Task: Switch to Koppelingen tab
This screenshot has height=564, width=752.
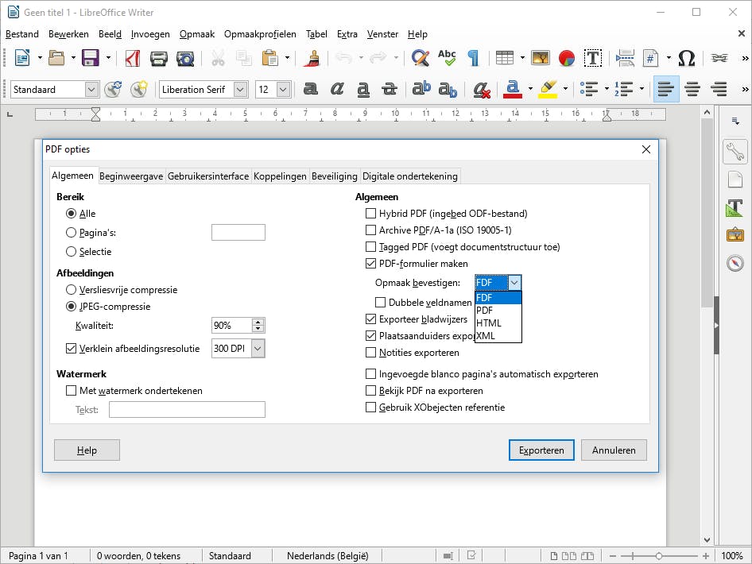Action: tap(280, 176)
